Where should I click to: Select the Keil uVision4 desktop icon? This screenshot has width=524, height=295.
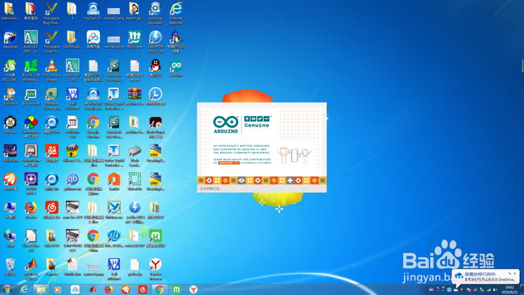pyautogui.click(x=114, y=269)
